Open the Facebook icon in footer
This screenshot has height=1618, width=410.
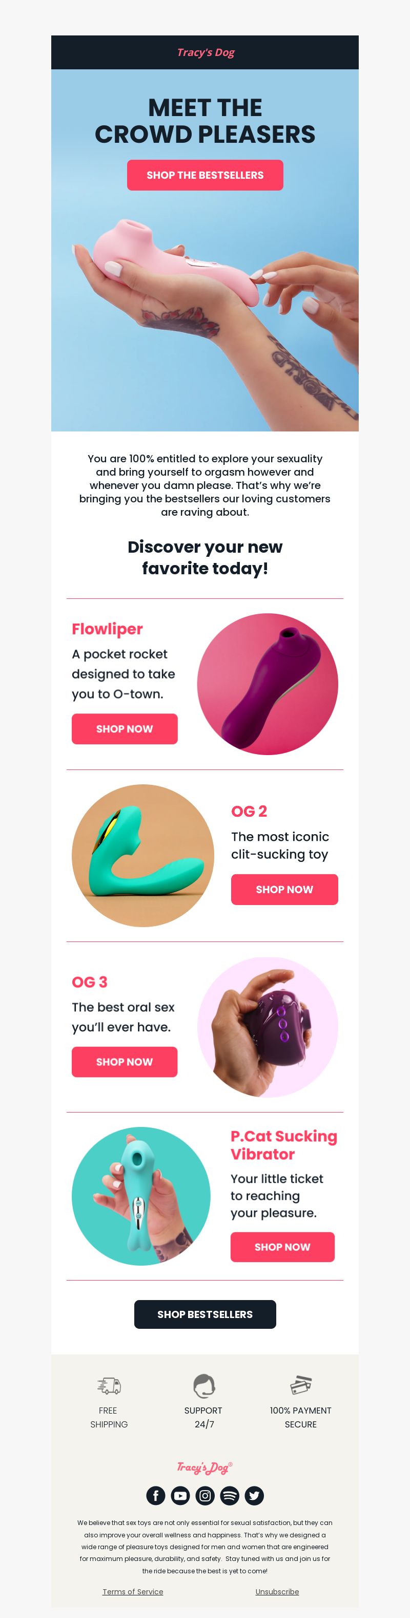click(155, 1496)
